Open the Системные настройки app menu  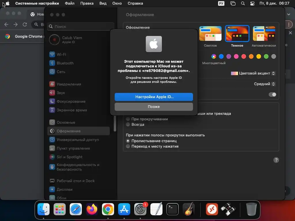tap(37, 3)
